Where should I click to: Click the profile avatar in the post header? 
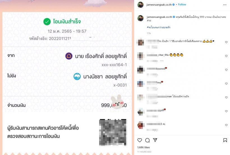tap(140, 5)
